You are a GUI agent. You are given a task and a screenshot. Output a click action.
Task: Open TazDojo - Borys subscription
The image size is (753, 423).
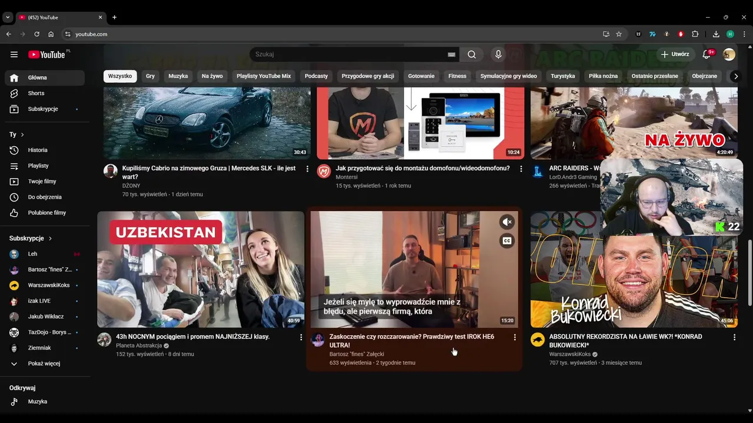coord(45,333)
